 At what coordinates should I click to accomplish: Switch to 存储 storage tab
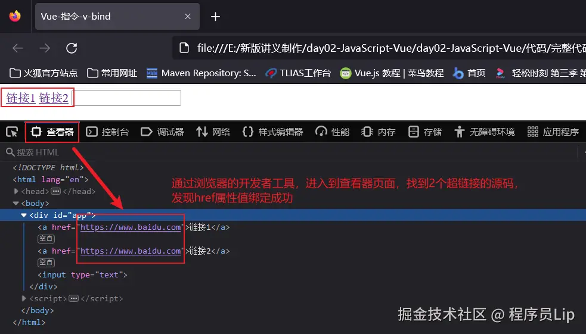[425, 132]
